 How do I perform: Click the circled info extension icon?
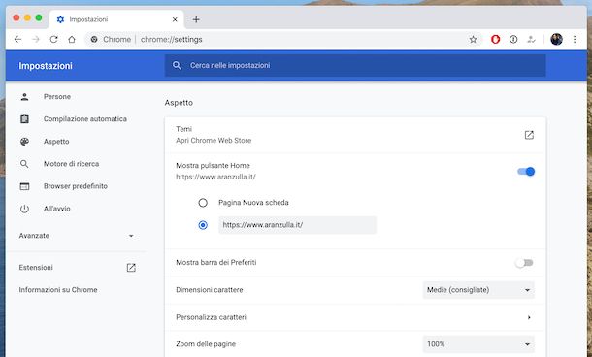tap(513, 39)
